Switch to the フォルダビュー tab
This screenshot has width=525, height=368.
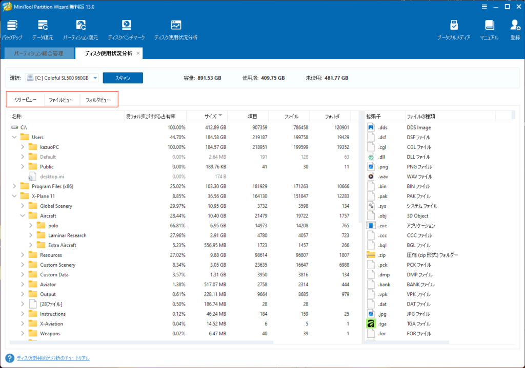[98, 100]
